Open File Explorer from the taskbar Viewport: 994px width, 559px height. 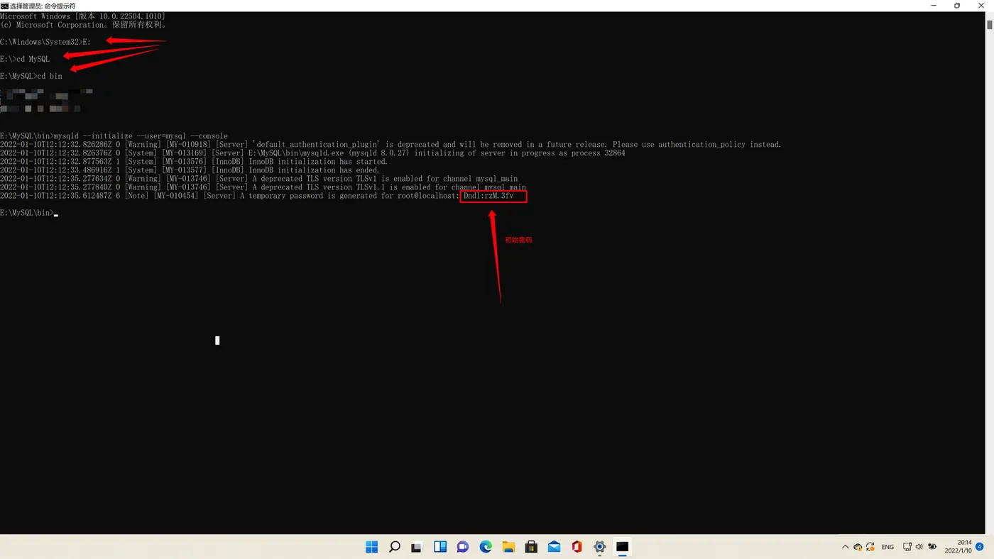click(508, 547)
